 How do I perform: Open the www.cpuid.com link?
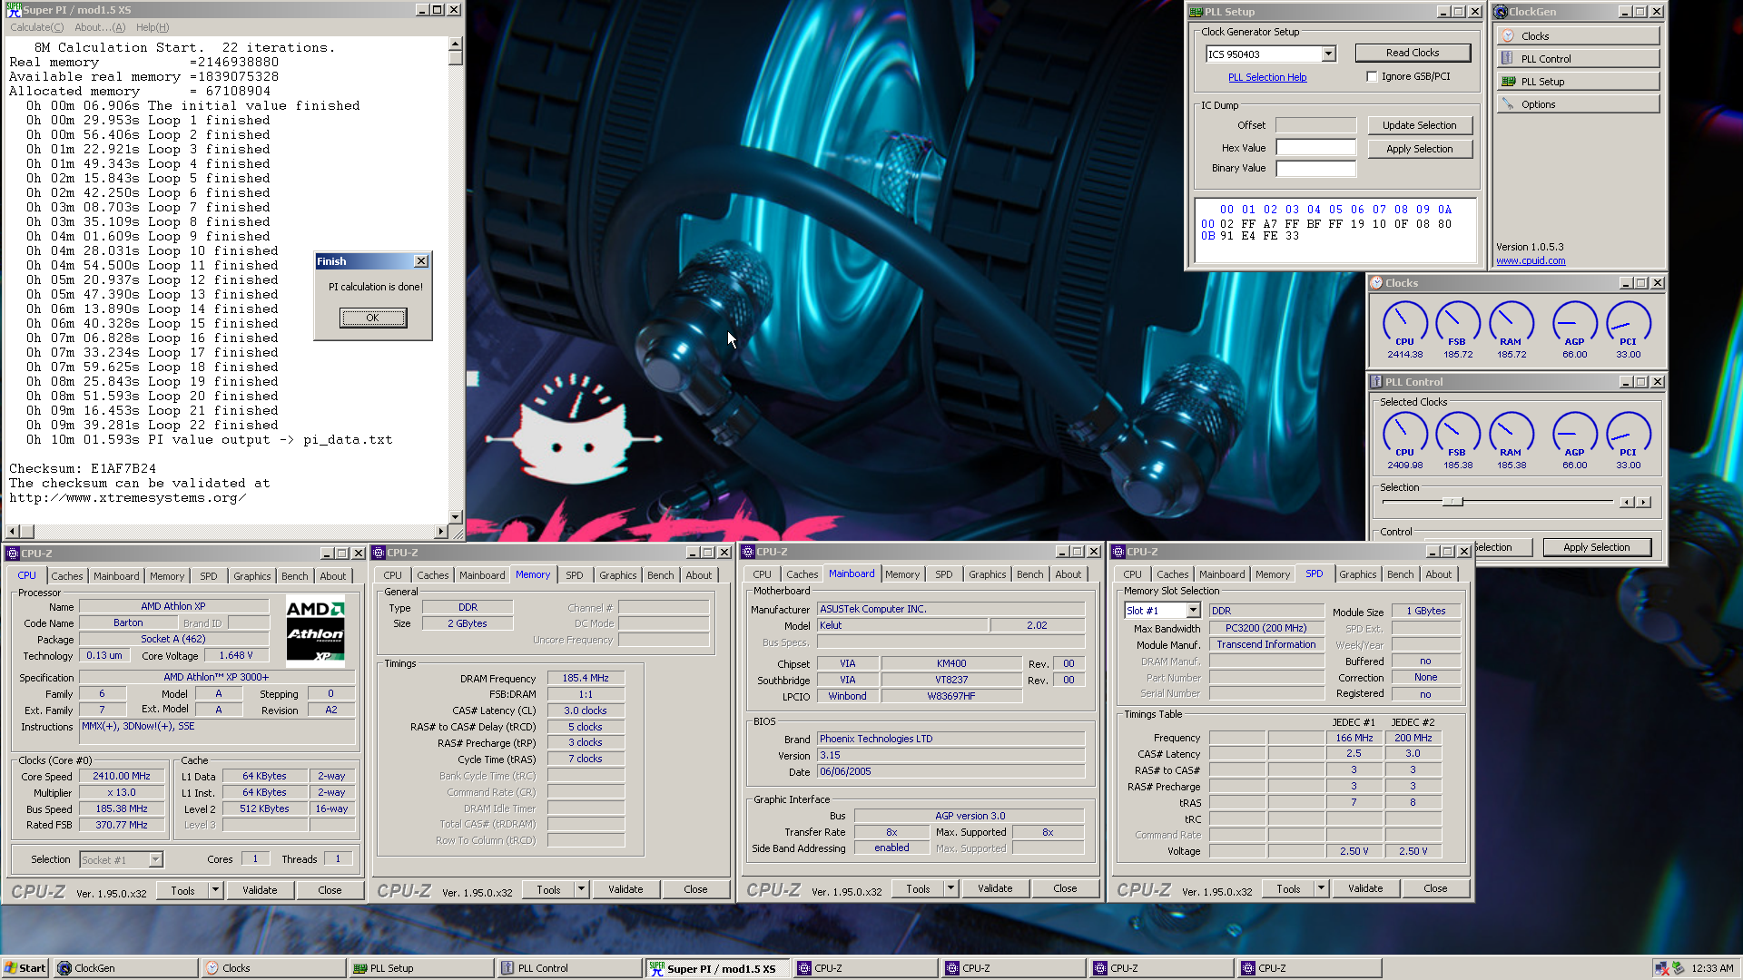(1531, 260)
